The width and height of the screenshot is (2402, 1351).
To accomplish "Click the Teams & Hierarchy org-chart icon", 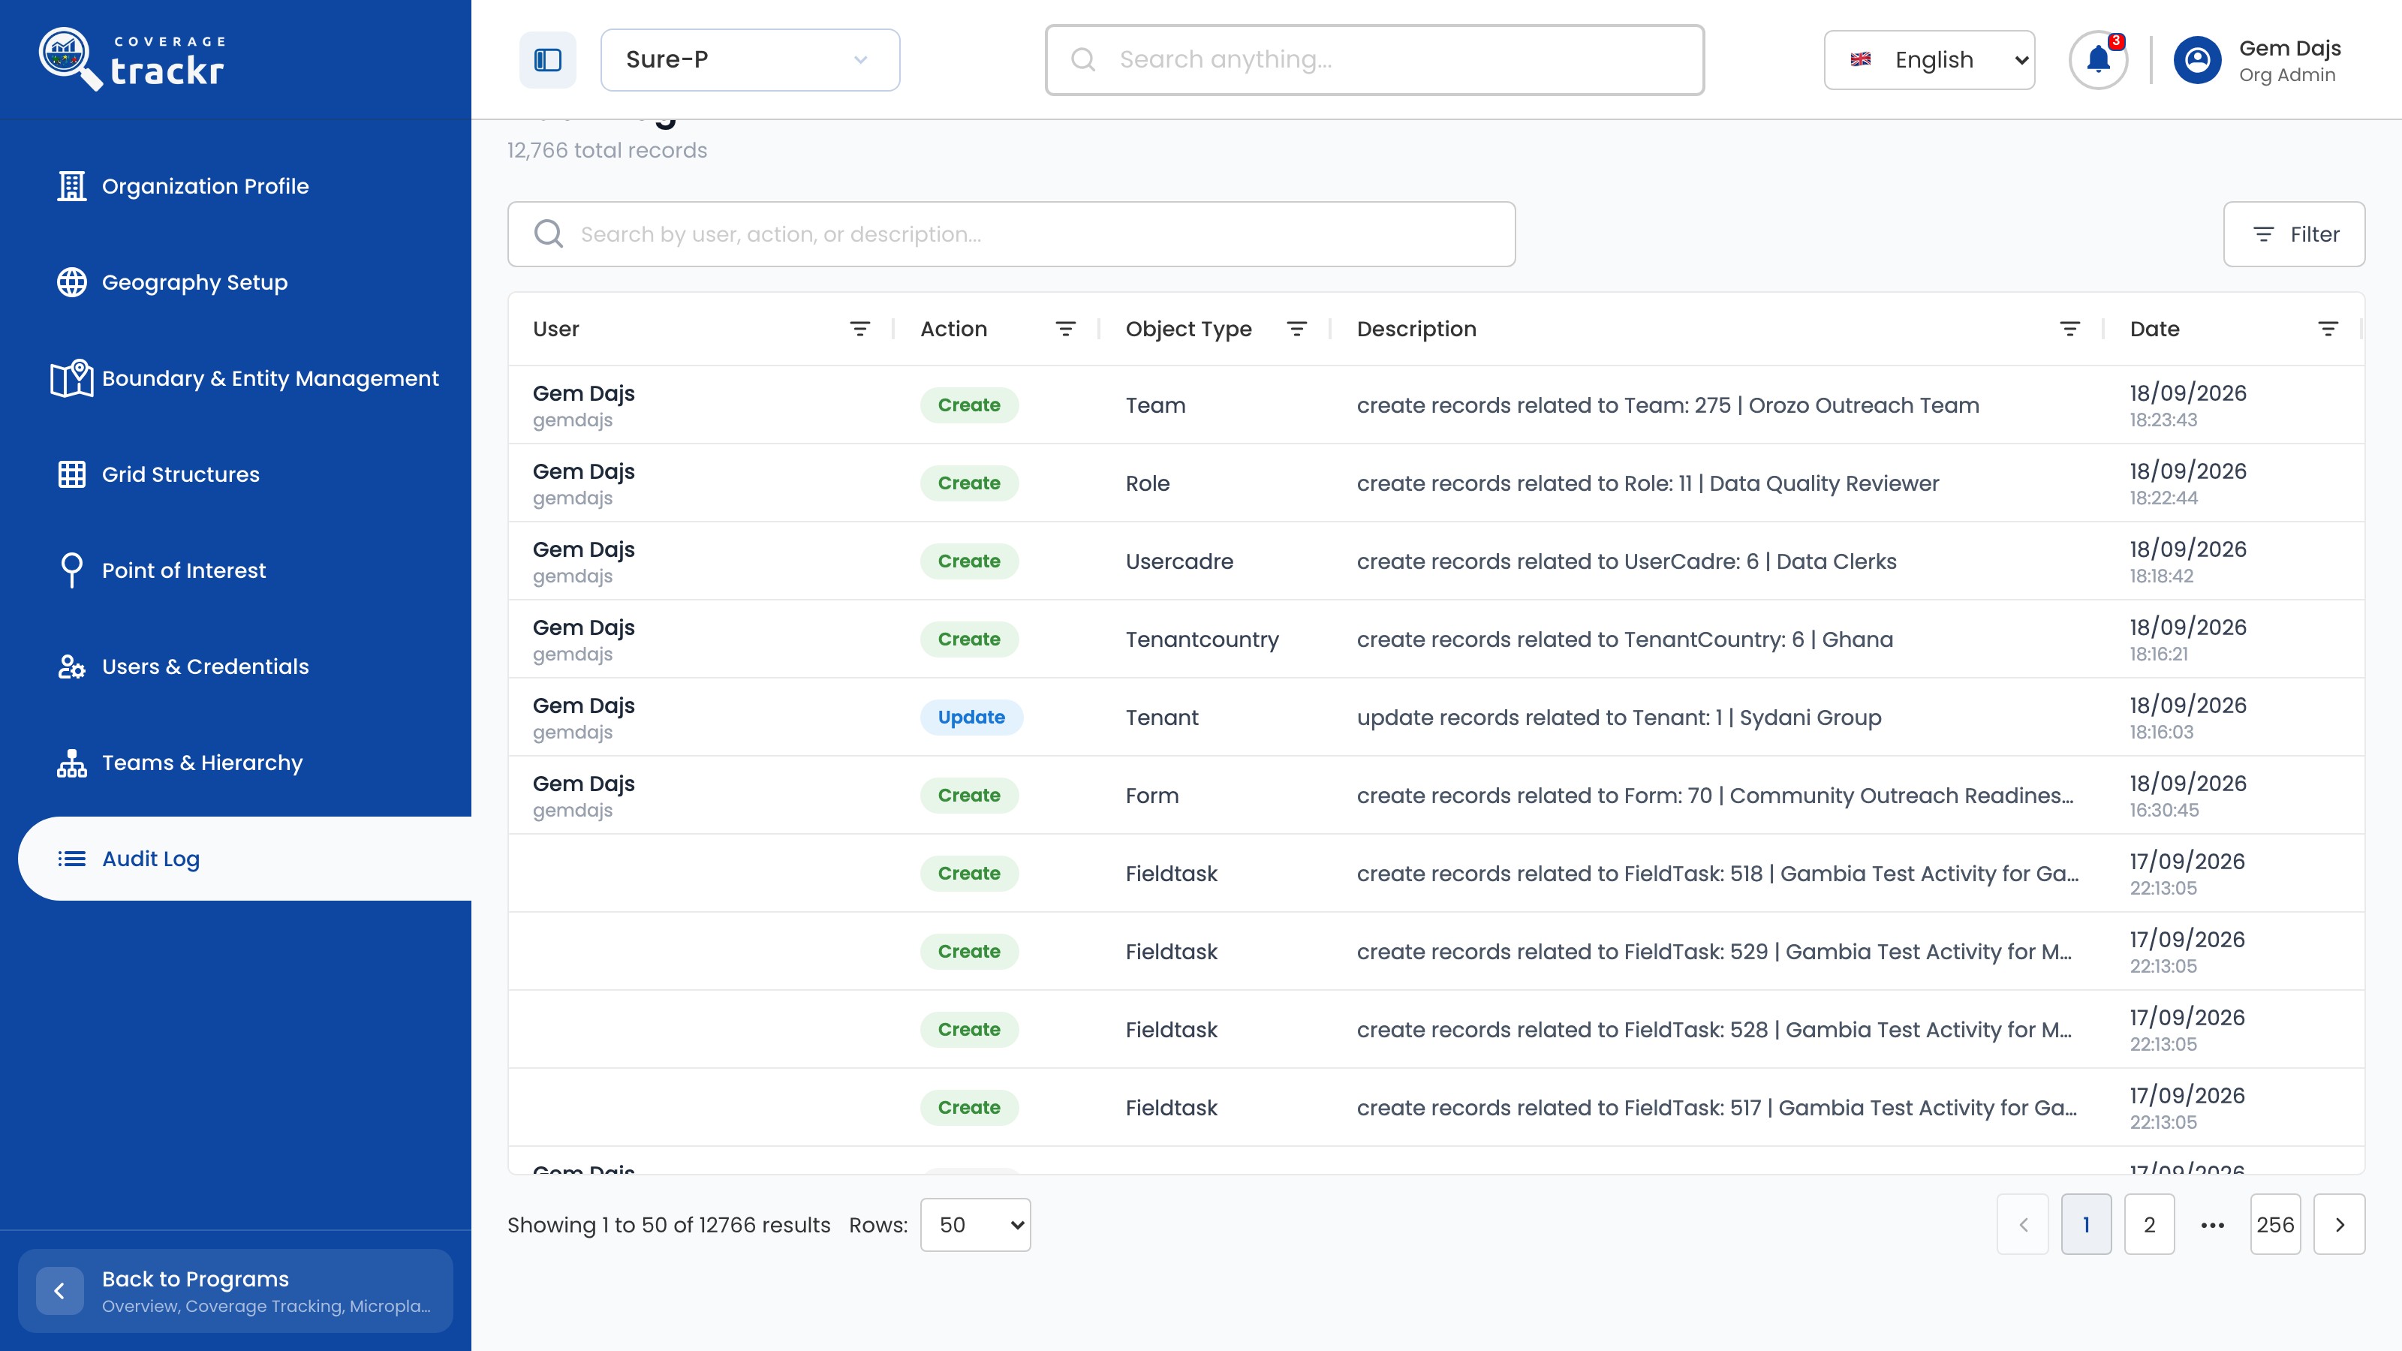I will [x=72, y=762].
